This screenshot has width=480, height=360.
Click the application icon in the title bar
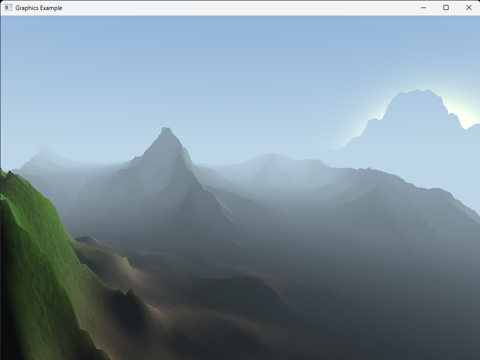tap(8, 7)
